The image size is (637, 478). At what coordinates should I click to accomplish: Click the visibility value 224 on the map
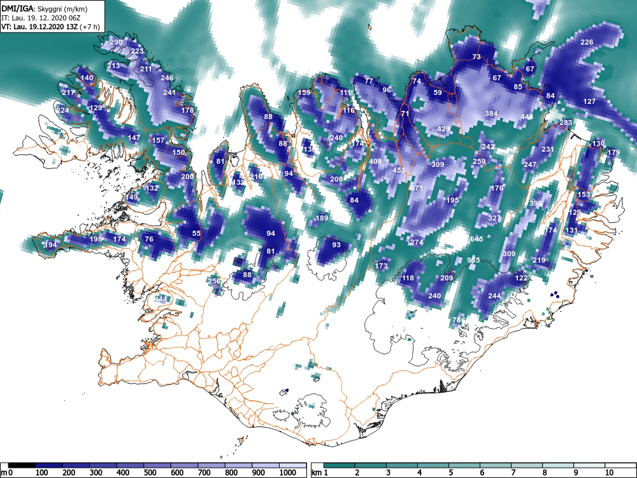[x=62, y=110]
